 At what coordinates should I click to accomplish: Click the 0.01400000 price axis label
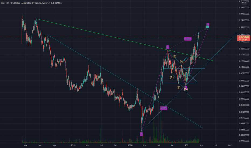244,112
